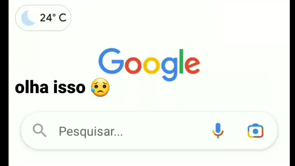Tap the moon weather icon
Screen dimensions: 295x166
tap(28, 18)
